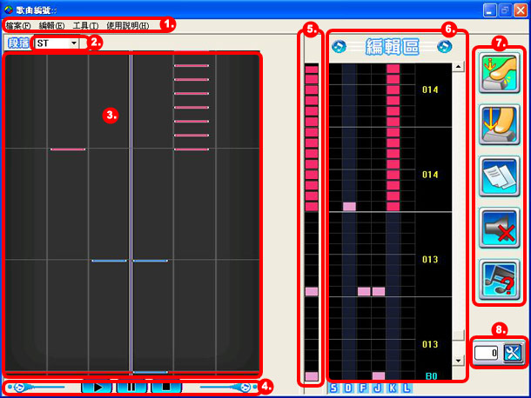The width and height of the screenshot is (531, 398).
Task: Open the 使用說明(H) menu
Action: (127, 25)
